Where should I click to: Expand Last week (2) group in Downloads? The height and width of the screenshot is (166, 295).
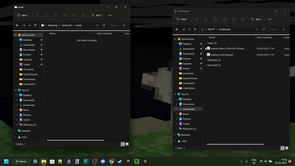(206, 65)
